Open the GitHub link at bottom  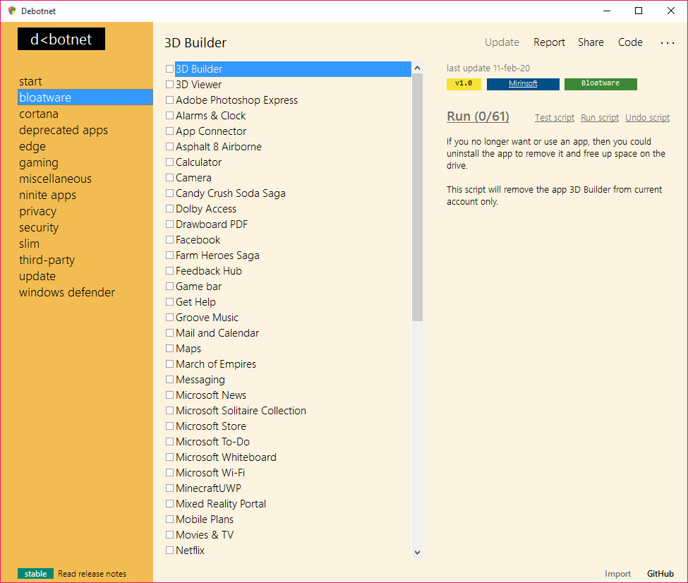(x=660, y=574)
